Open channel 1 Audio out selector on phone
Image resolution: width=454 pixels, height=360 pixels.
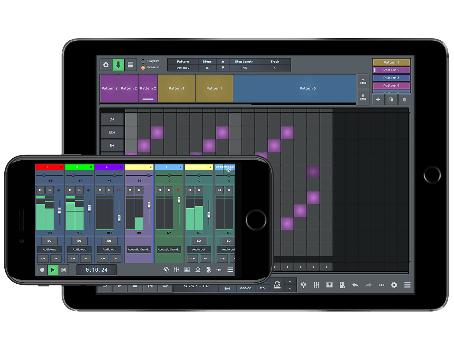49,249
